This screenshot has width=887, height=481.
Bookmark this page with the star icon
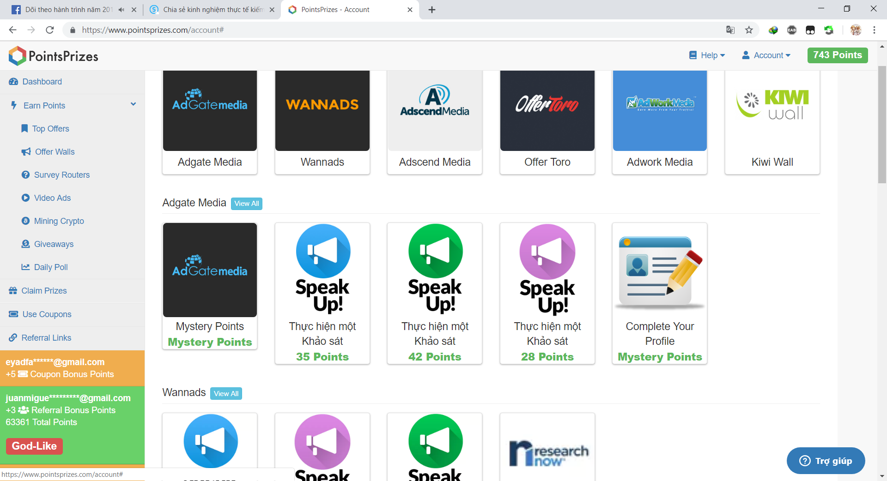pyautogui.click(x=749, y=30)
